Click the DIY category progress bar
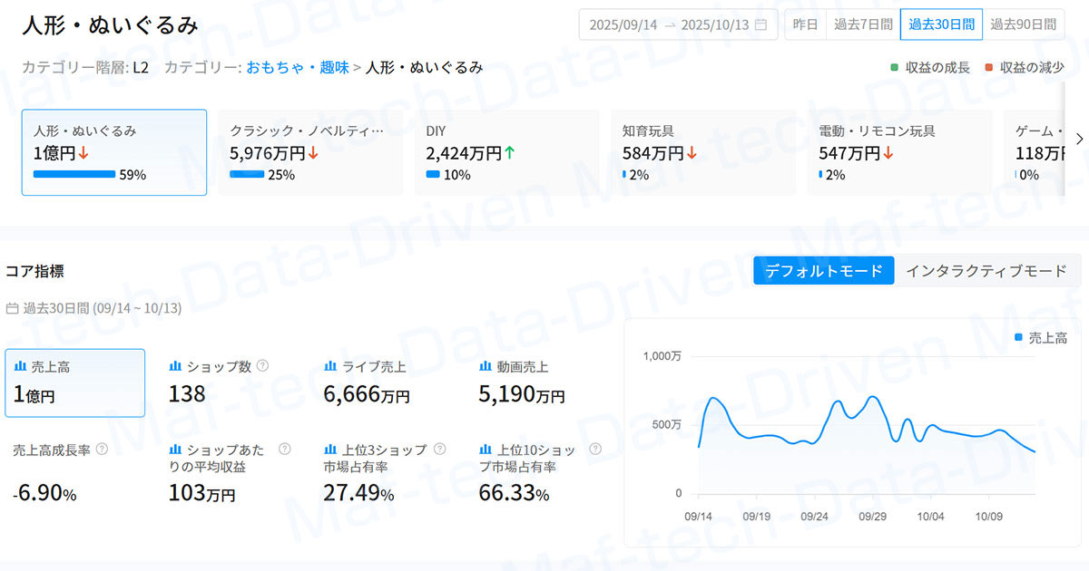This screenshot has height=571, width=1089. [433, 175]
